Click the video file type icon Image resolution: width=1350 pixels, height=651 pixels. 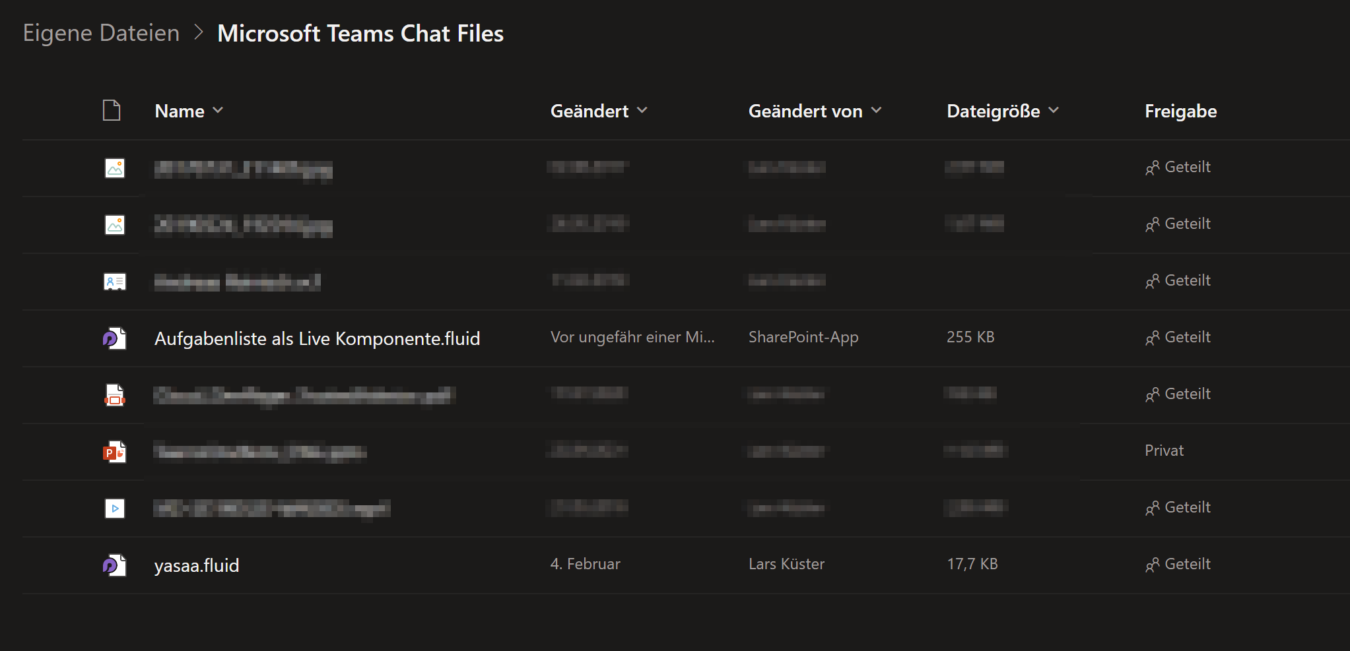point(115,509)
